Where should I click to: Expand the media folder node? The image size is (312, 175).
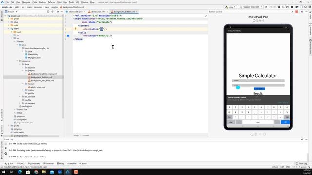(x=23, y=90)
